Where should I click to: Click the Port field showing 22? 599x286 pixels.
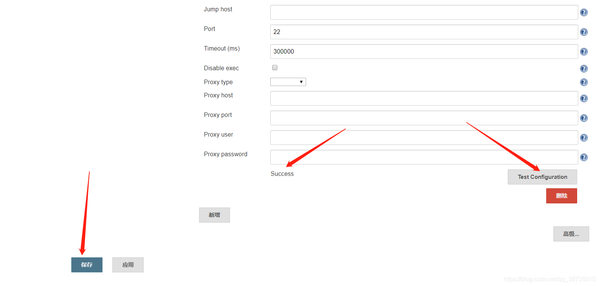click(x=424, y=32)
